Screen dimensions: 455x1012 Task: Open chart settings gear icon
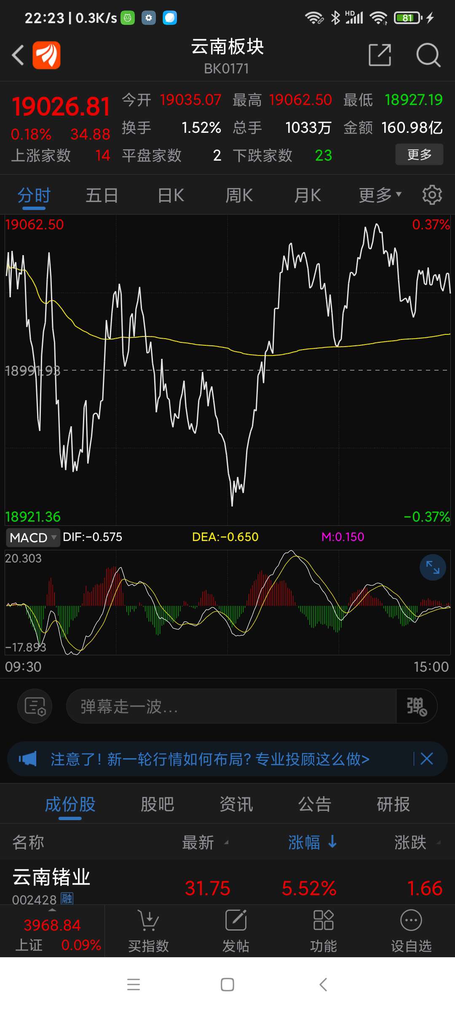click(432, 195)
